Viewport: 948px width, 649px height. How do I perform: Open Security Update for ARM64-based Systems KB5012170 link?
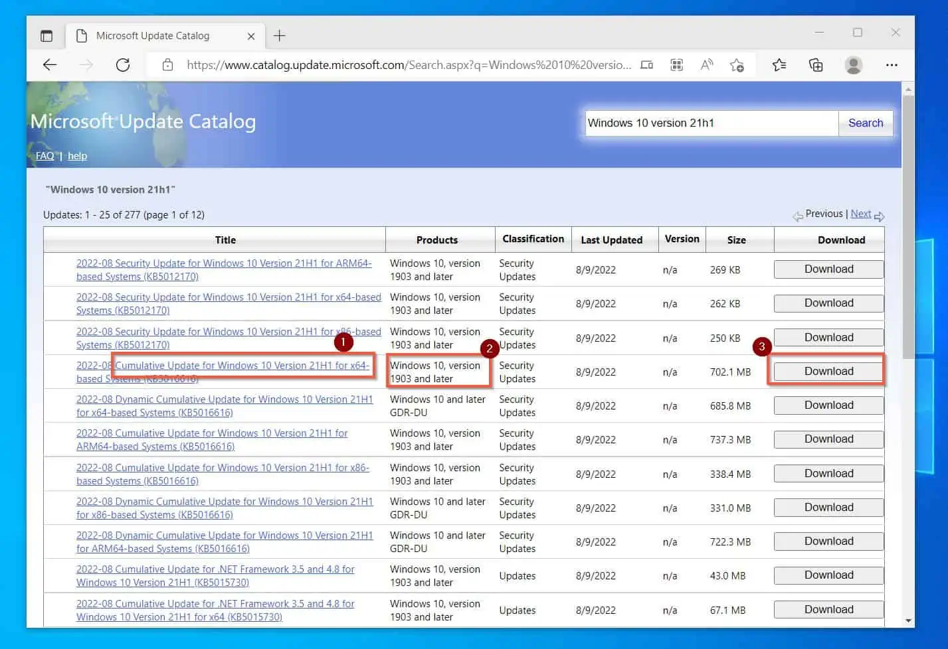click(224, 270)
